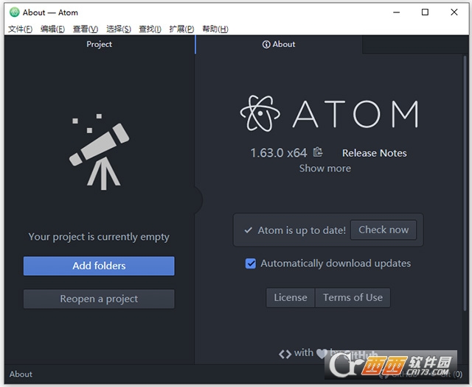Open the 扩展(P) menu
The image size is (472, 387).
click(181, 29)
